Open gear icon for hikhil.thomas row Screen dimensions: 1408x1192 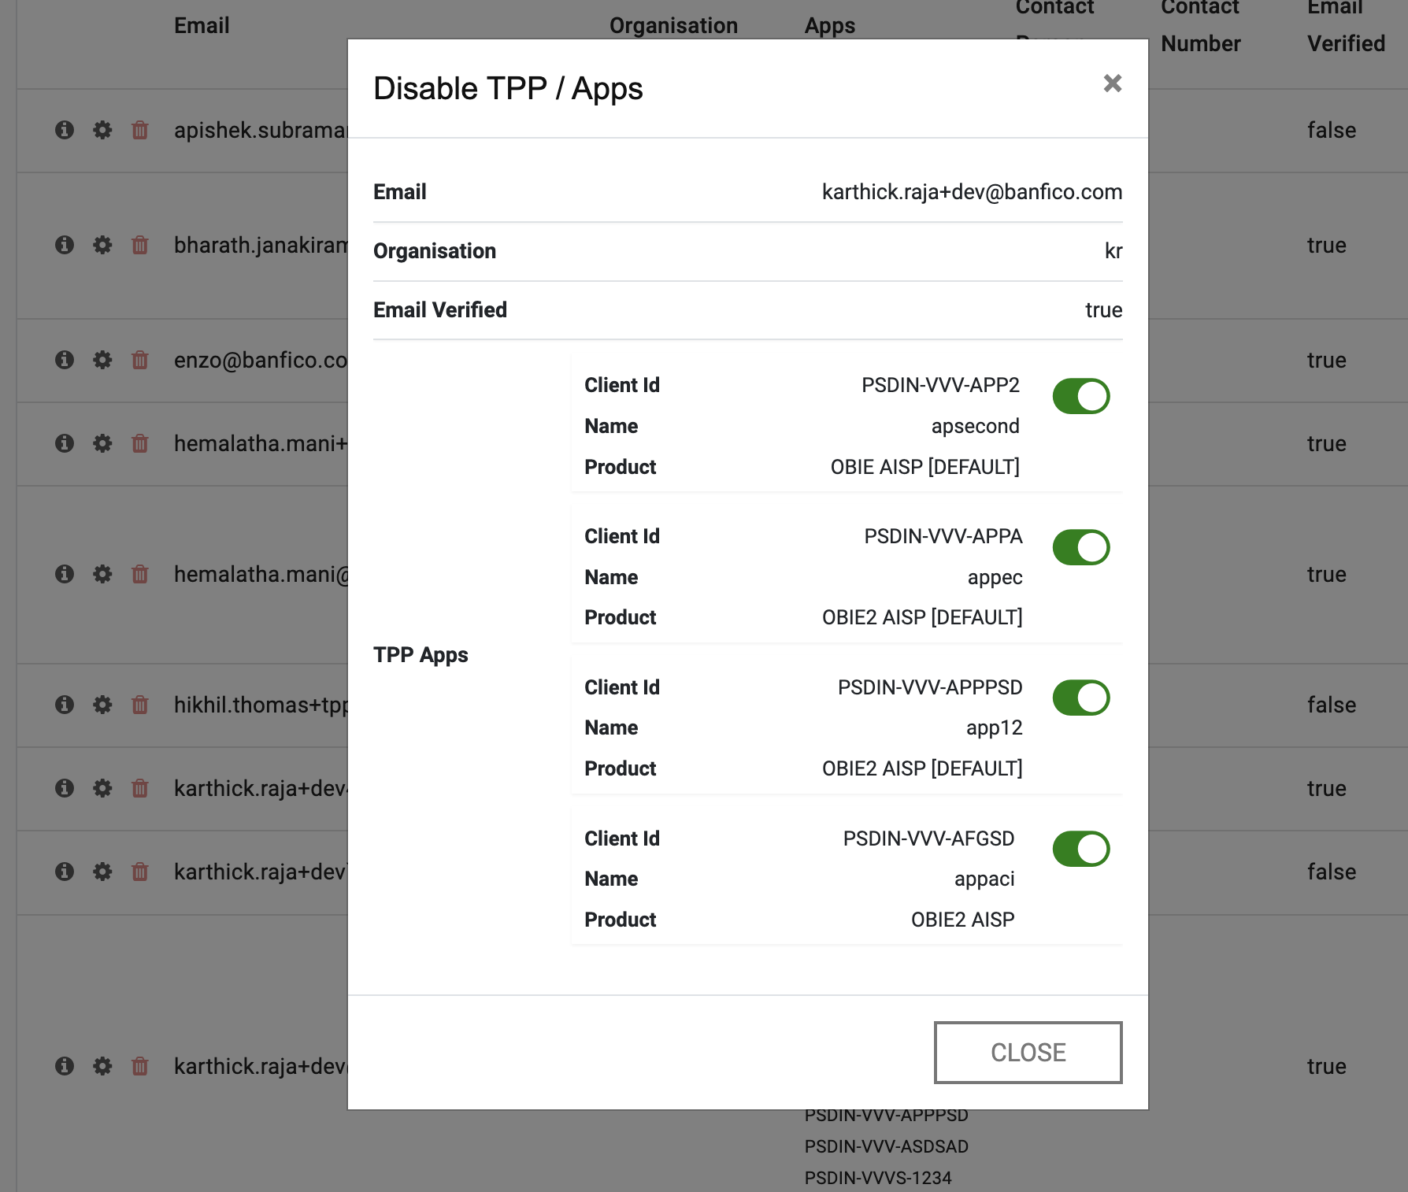tap(102, 705)
